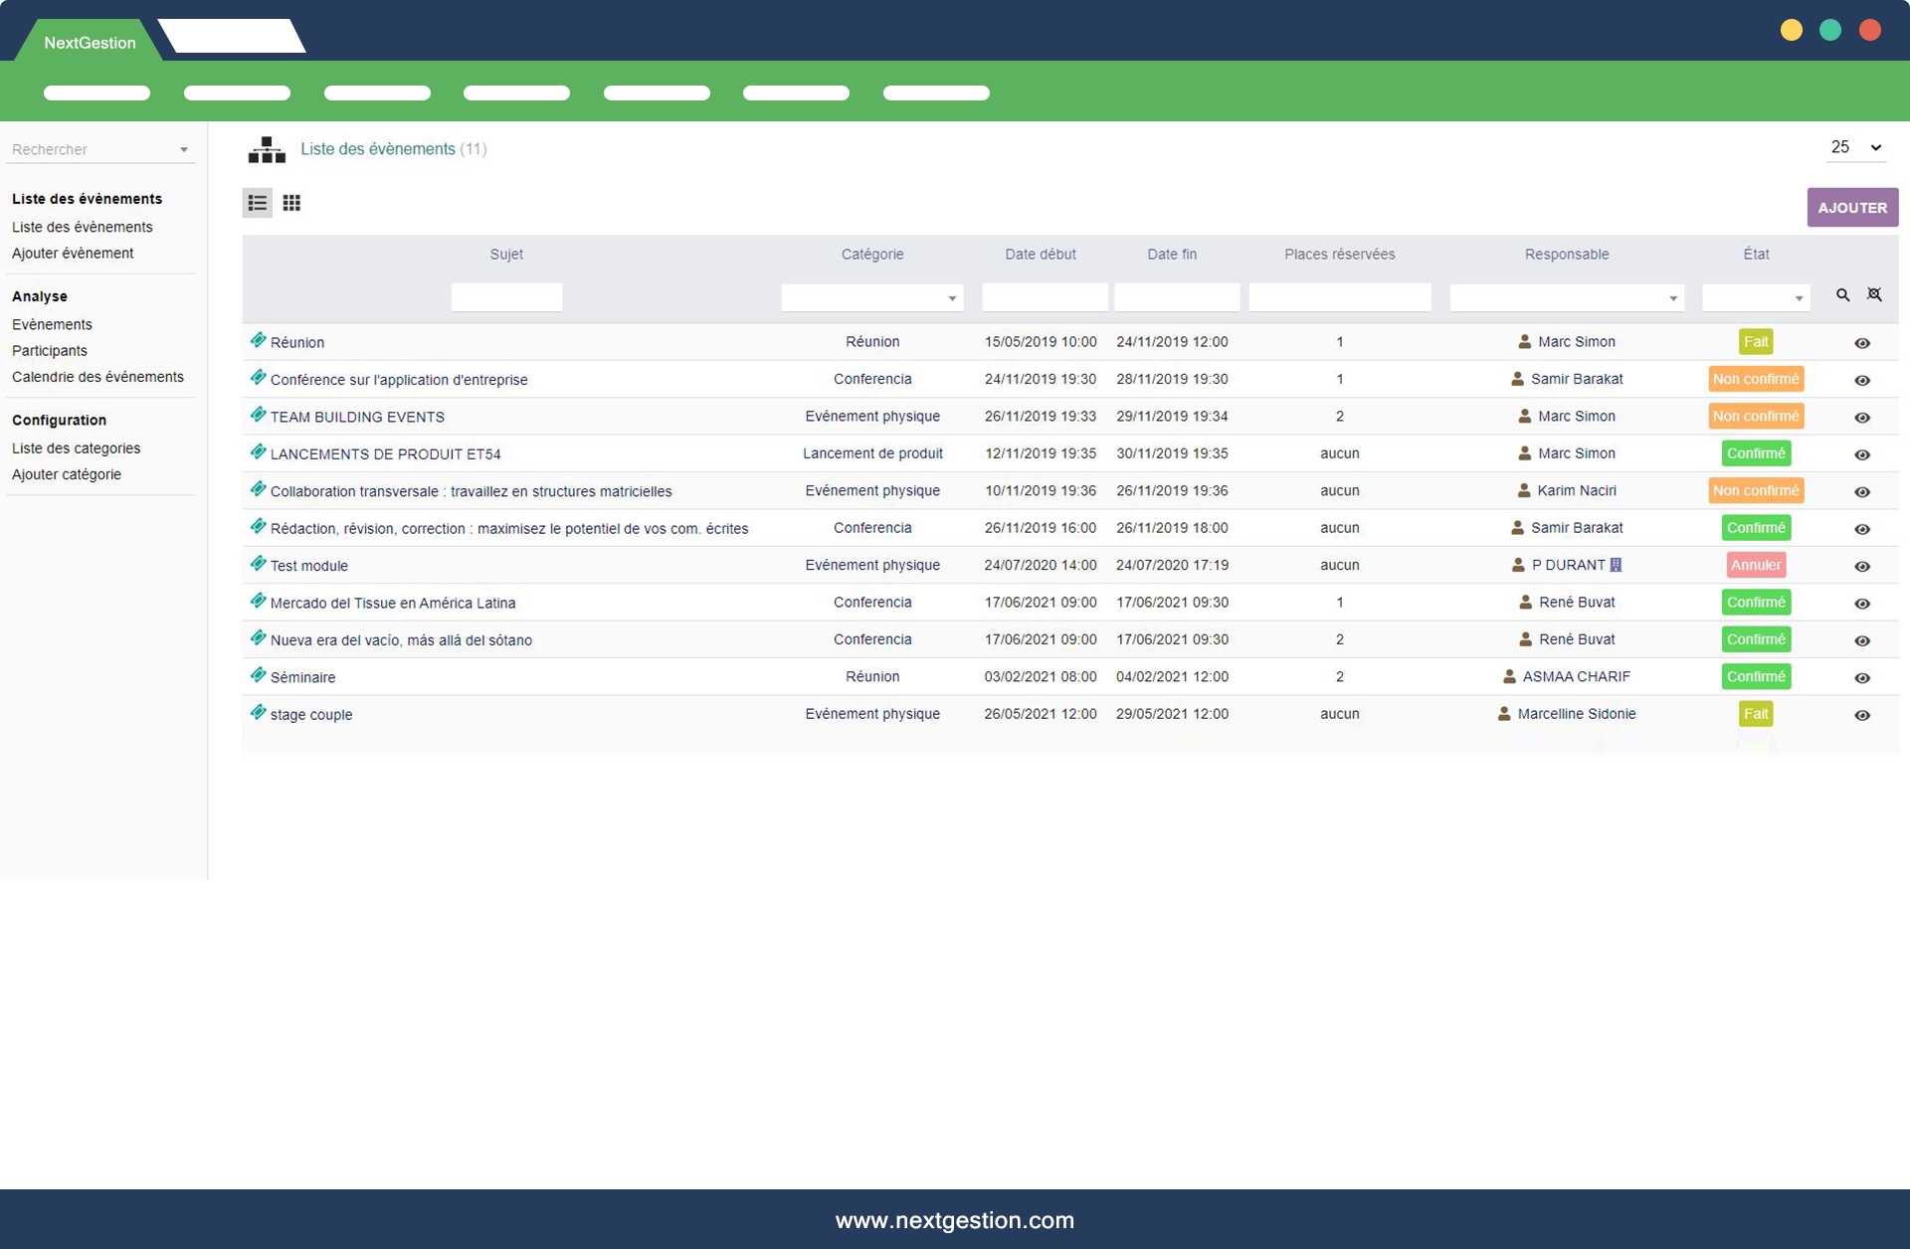Click the Sujet filter input field

506,297
